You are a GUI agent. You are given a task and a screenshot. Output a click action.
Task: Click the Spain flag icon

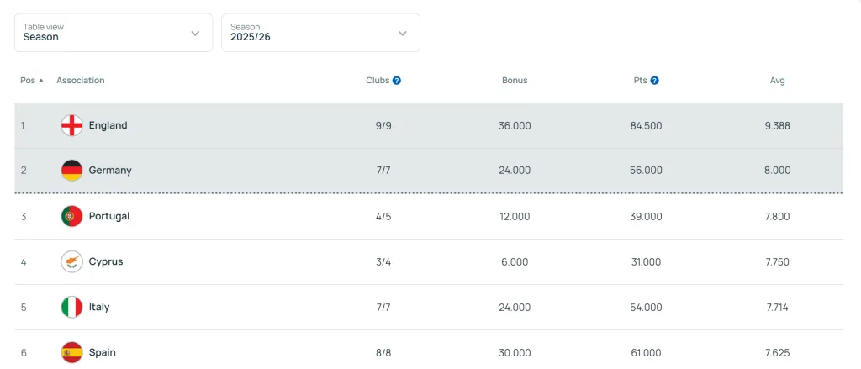click(71, 352)
